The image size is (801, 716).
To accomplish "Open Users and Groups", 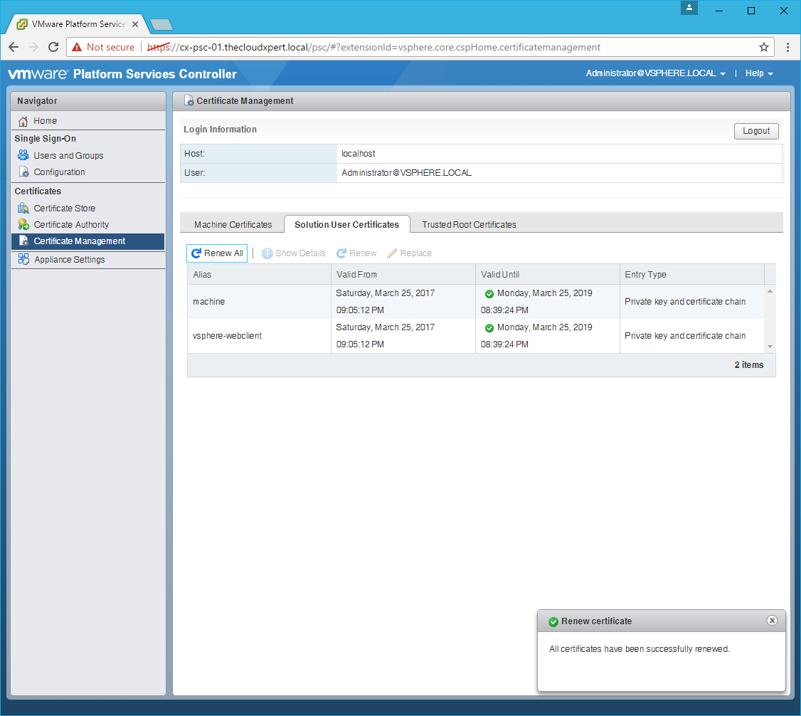I will [68, 156].
